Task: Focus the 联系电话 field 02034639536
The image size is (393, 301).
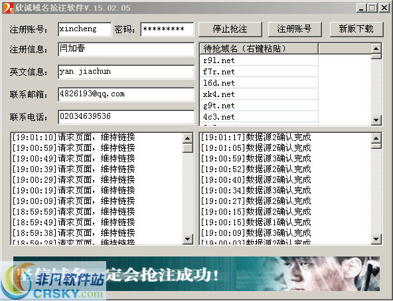Action: [126, 117]
